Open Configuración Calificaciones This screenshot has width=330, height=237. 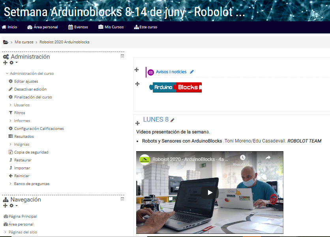tap(39, 128)
